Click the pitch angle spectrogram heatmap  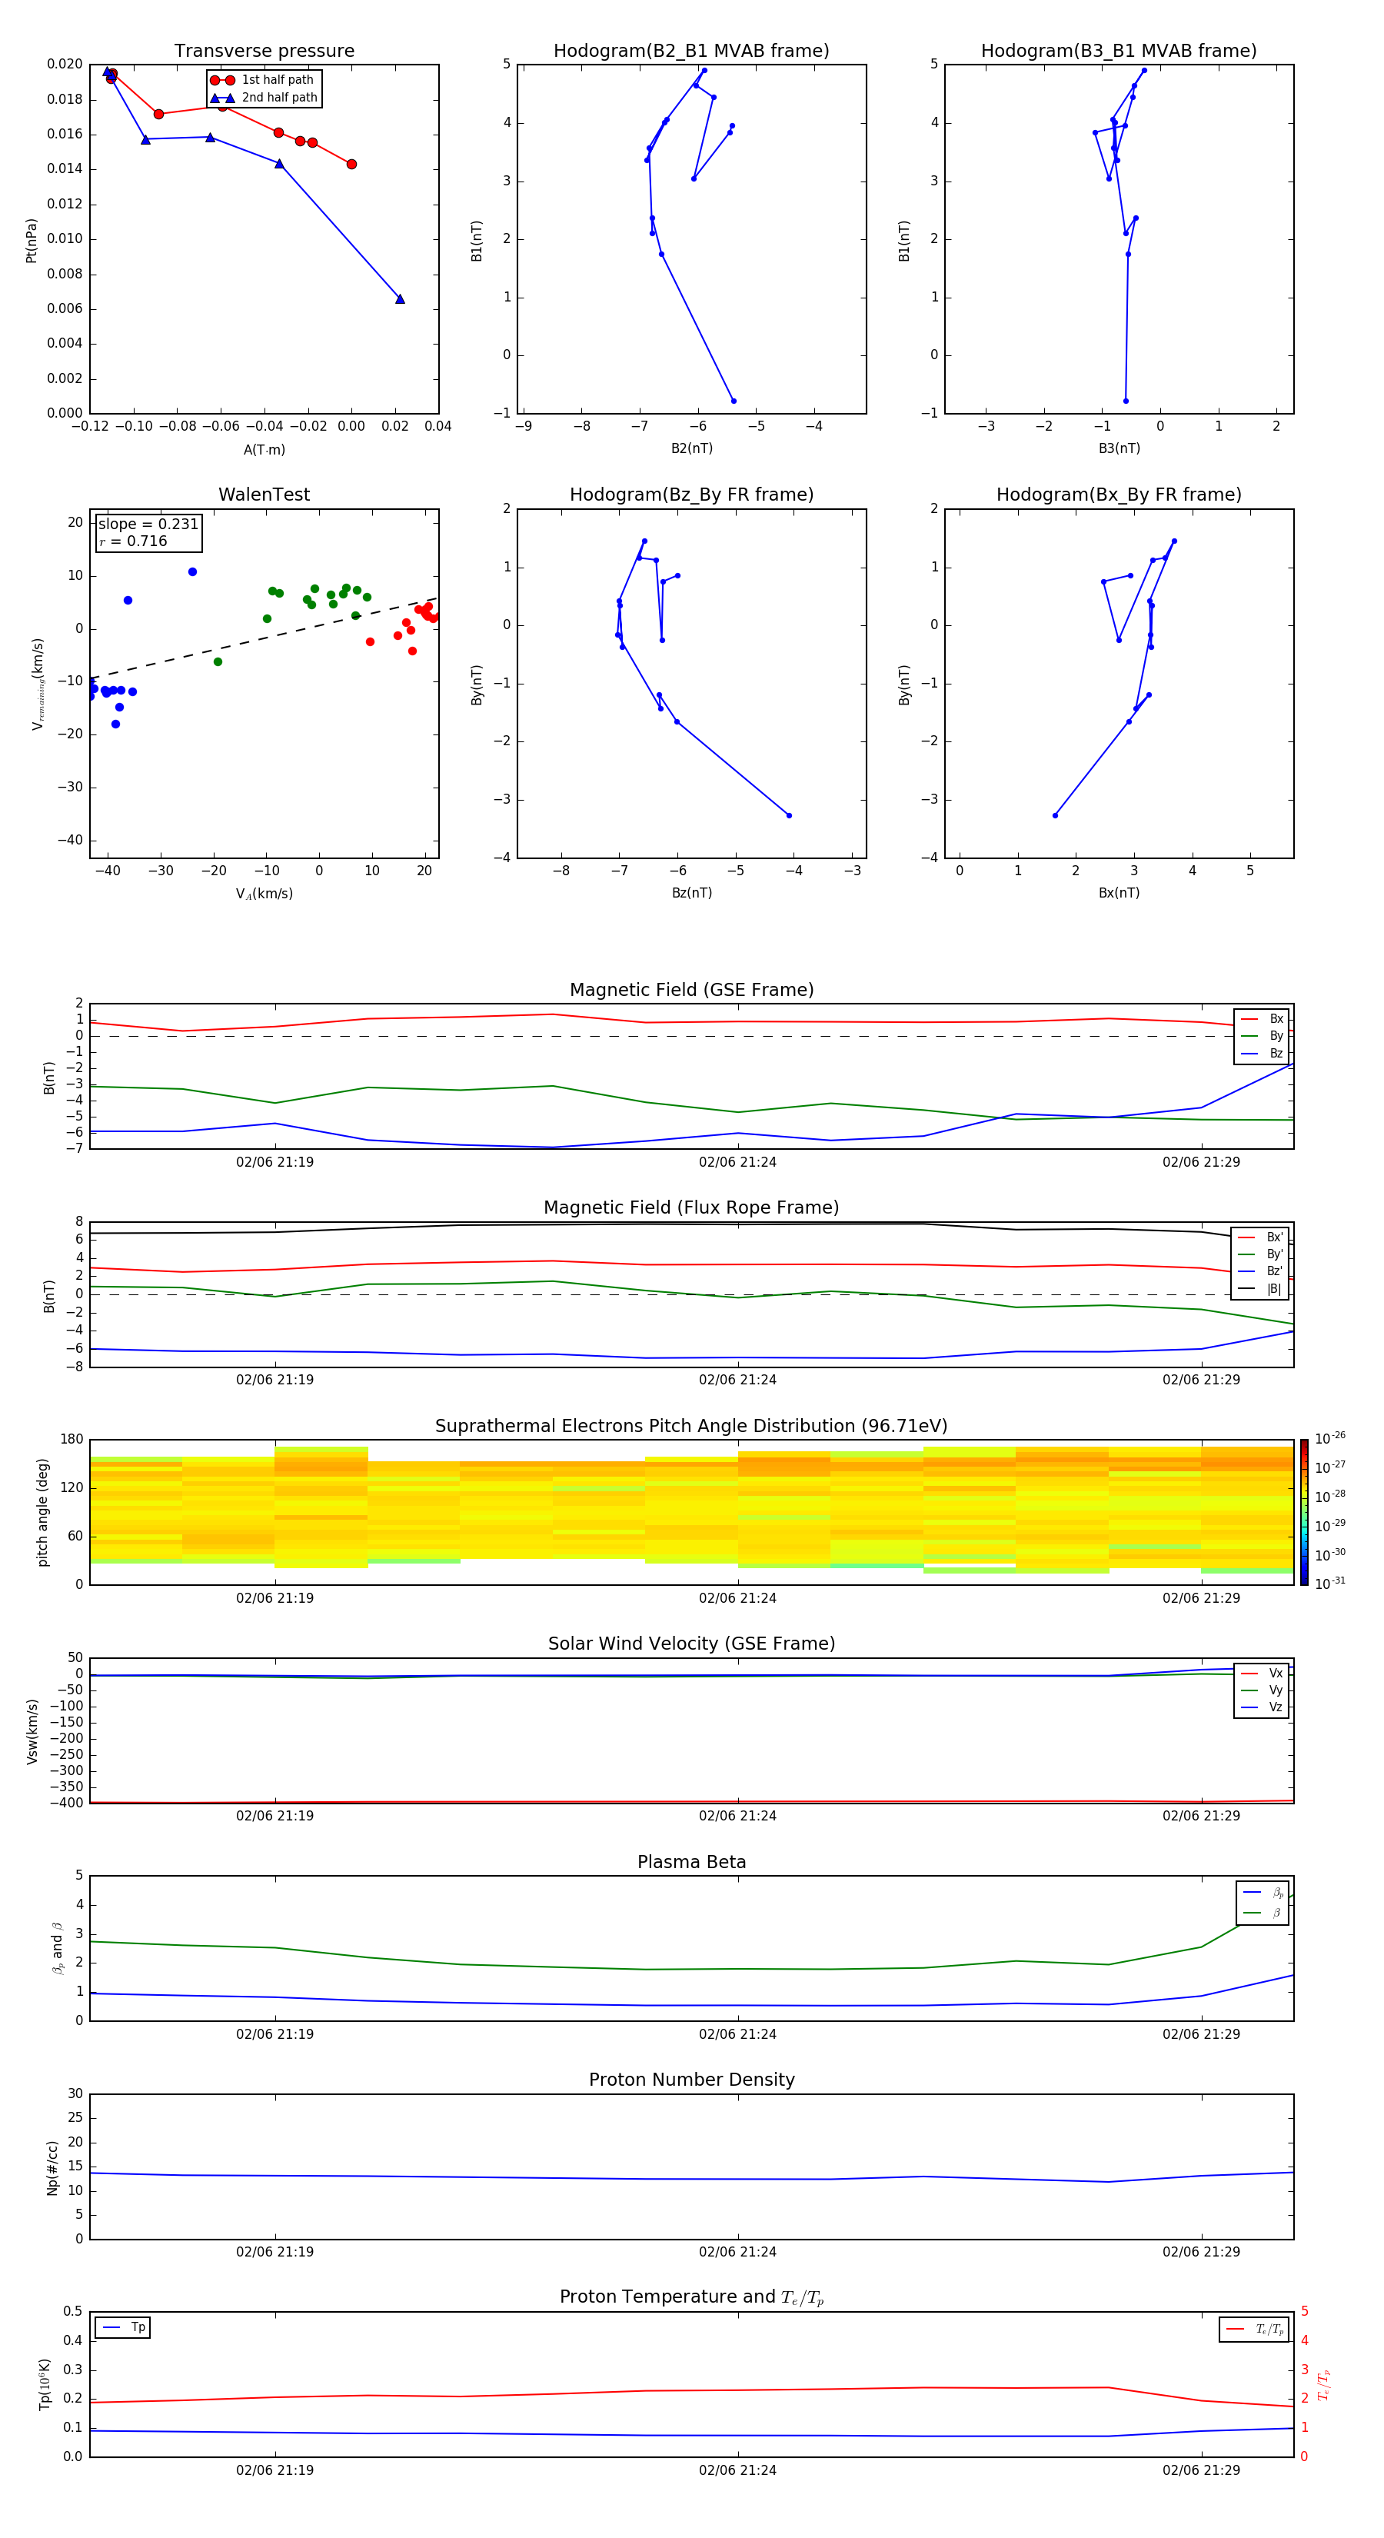click(x=691, y=1511)
